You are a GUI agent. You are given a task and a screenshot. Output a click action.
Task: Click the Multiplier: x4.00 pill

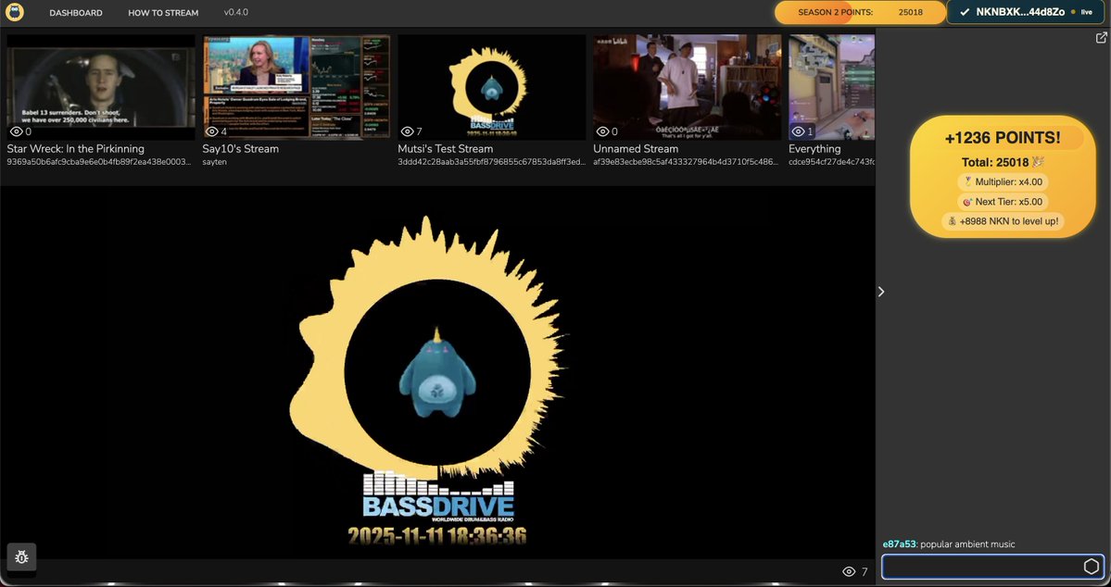coord(1003,182)
